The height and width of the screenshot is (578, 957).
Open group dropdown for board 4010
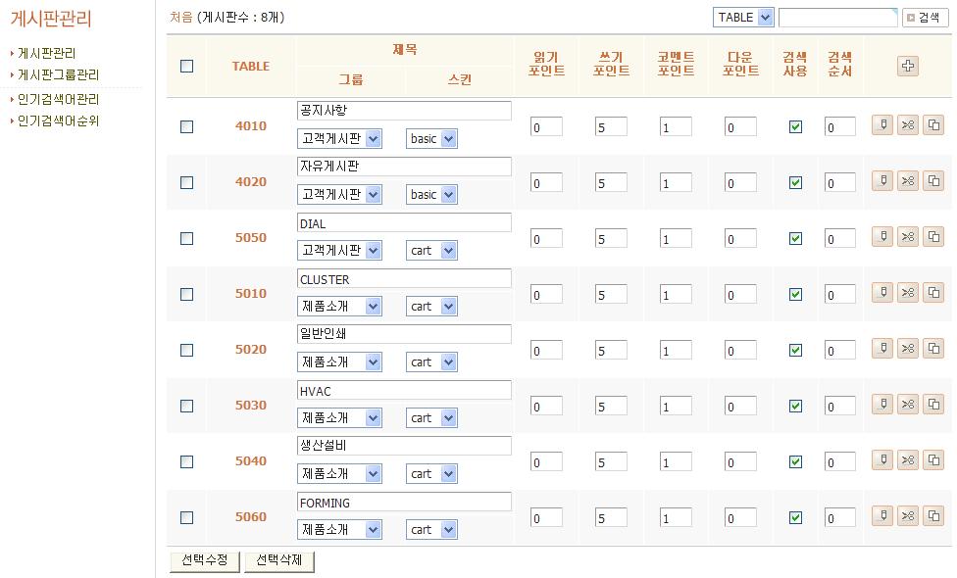click(x=339, y=138)
